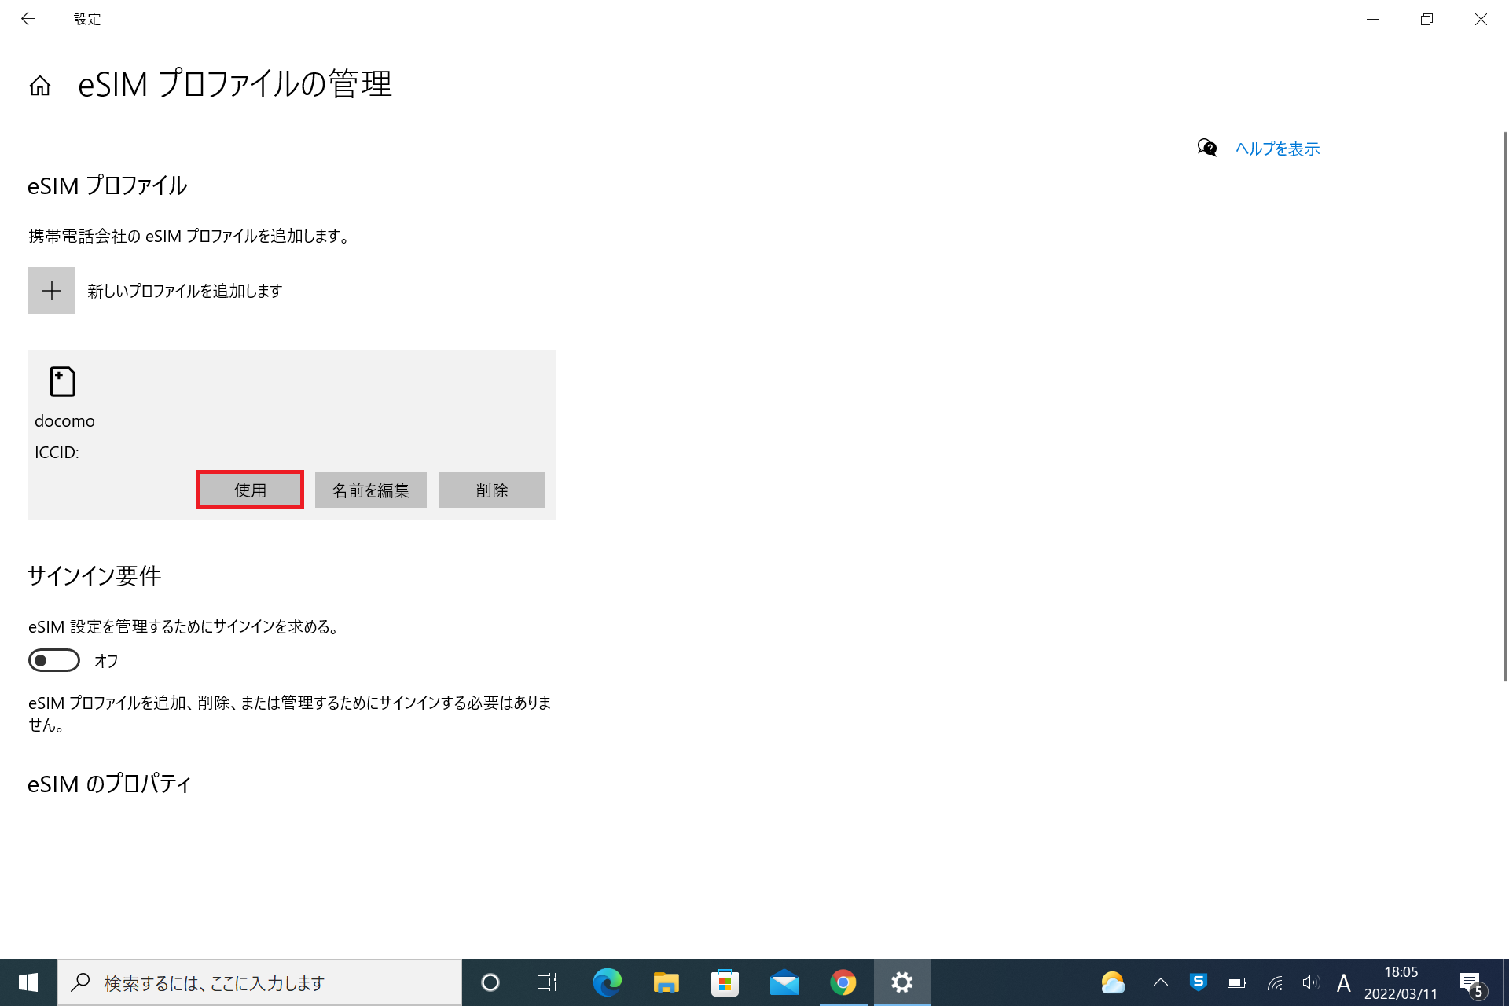Click the taskbar search box
Screen dimensions: 1509x1006
point(259,982)
